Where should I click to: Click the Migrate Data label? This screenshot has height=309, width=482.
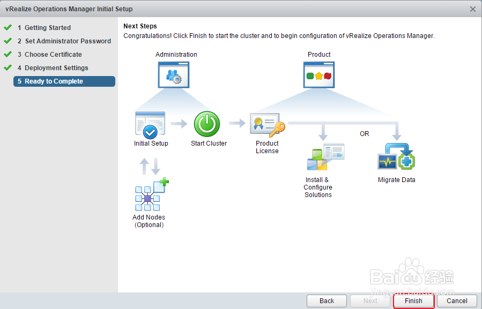(x=397, y=180)
